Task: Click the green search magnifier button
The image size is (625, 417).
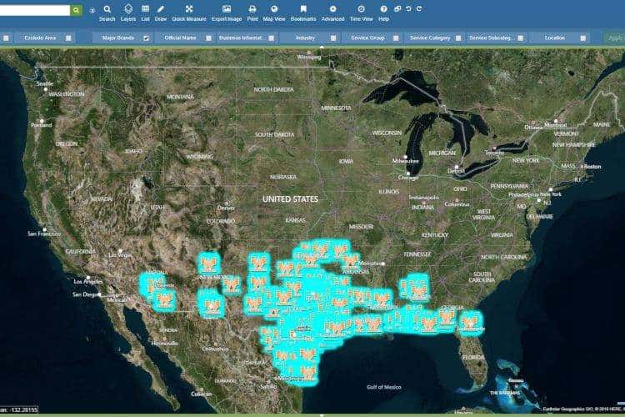Action: coord(76,10)
